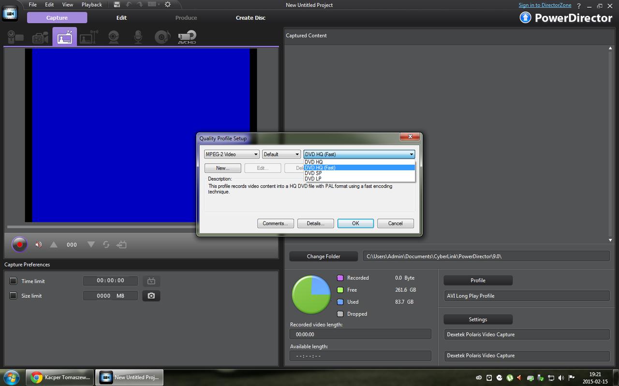Enable the Time limit checkbox
This screenshot has height=386, width=619.
[13, 281]
